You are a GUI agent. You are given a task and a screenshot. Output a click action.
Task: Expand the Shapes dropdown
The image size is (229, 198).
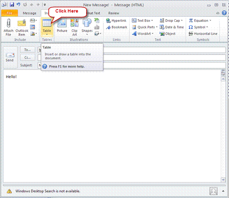[x=87, y=27]
